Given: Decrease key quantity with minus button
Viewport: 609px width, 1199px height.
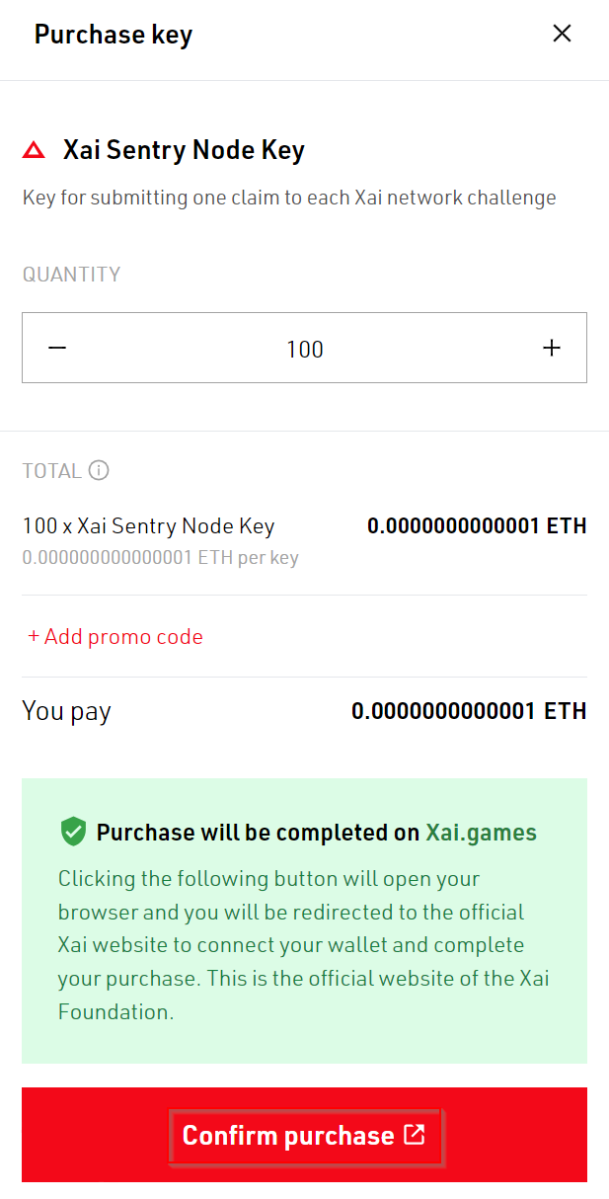Looking at the screenshot, I should [x=57, y=348].
